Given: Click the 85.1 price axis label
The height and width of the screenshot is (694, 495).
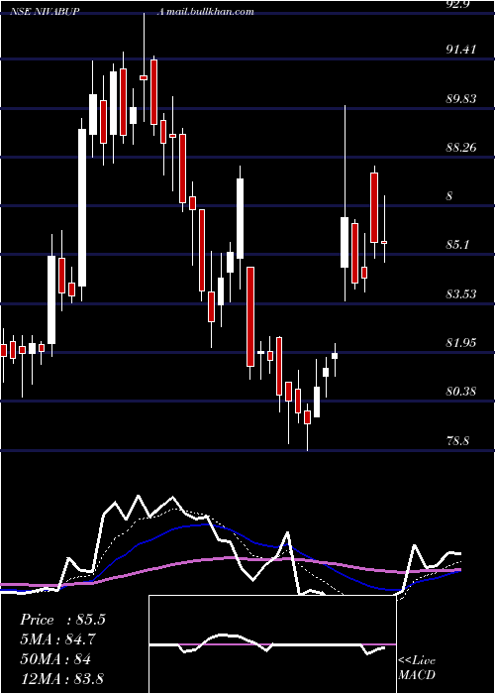Looking at the screenshot, I should pyautogui.click(x=457, y=244).
